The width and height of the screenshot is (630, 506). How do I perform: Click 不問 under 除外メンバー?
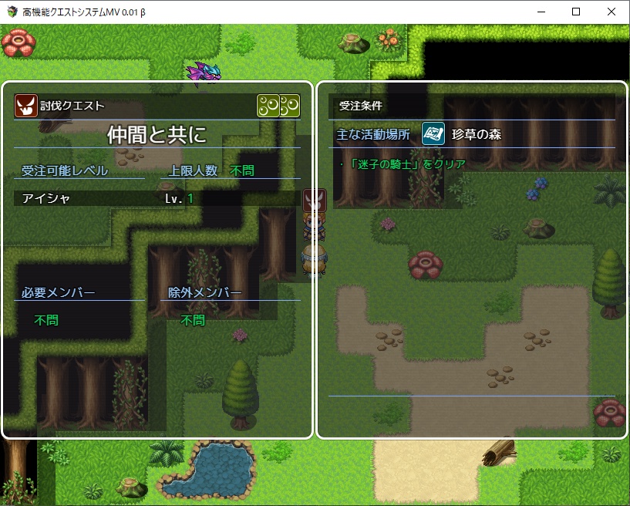click(x=193, y=320)
